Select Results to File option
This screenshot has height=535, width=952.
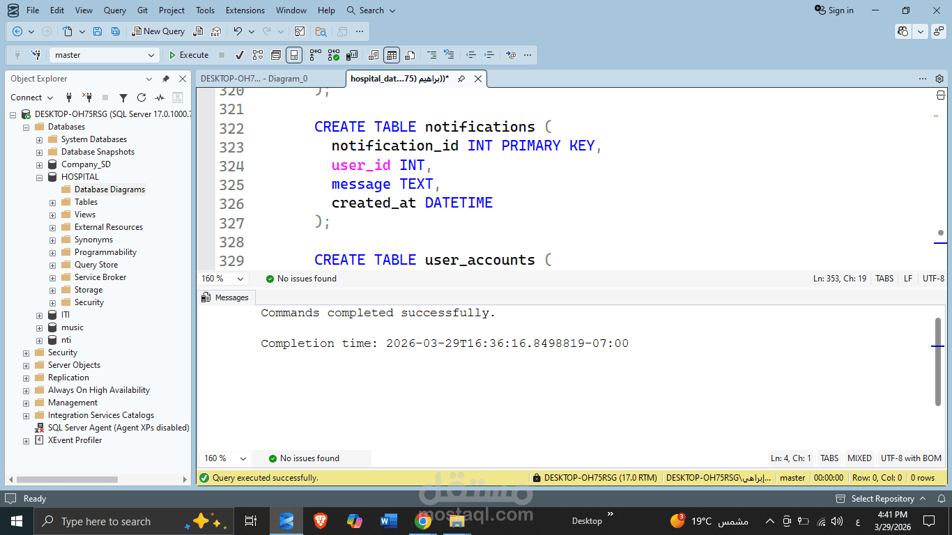coord(410,55)
